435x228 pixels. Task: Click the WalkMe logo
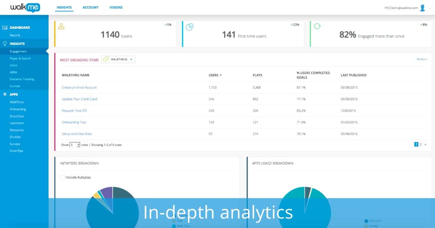point(25,8)
